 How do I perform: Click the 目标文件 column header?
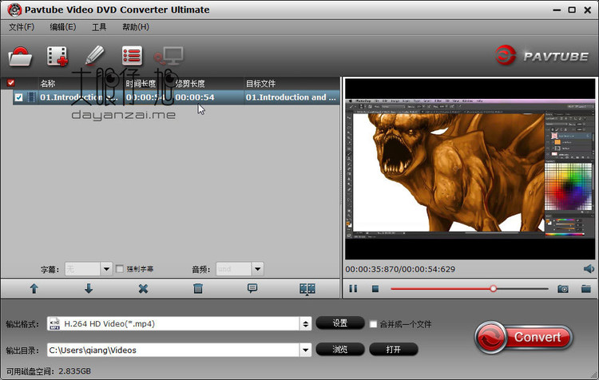pos(260,83)
